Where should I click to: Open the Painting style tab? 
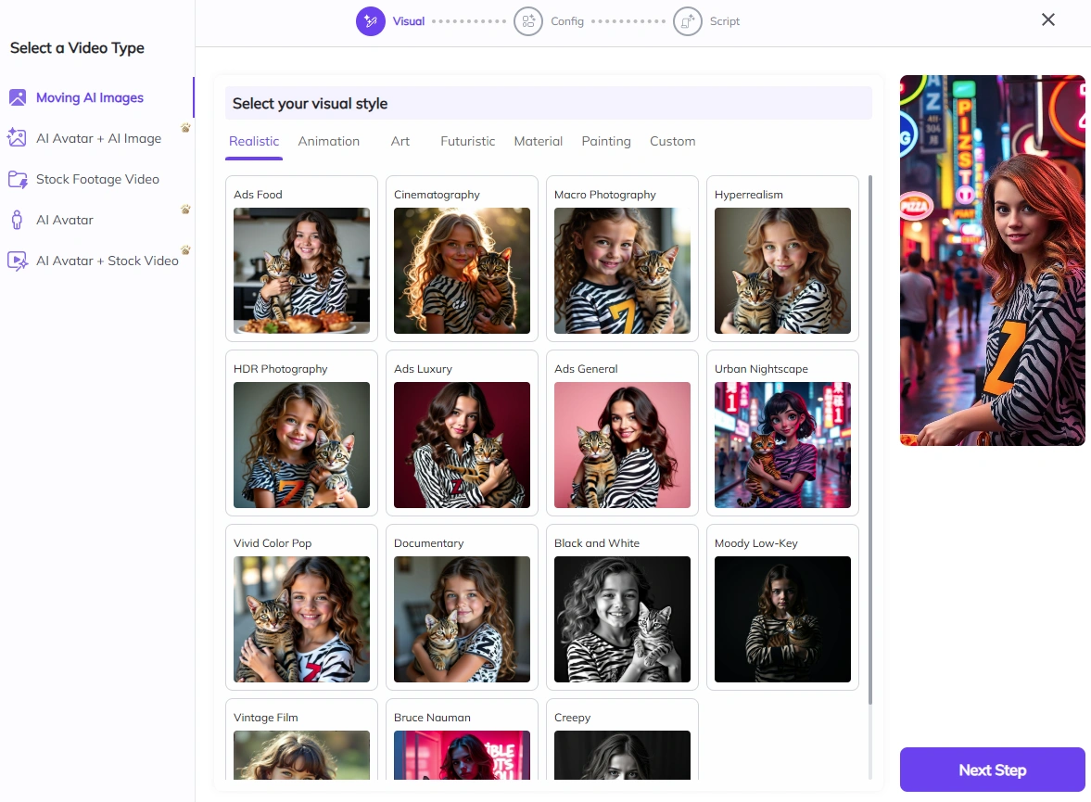[x=606, y=141]
